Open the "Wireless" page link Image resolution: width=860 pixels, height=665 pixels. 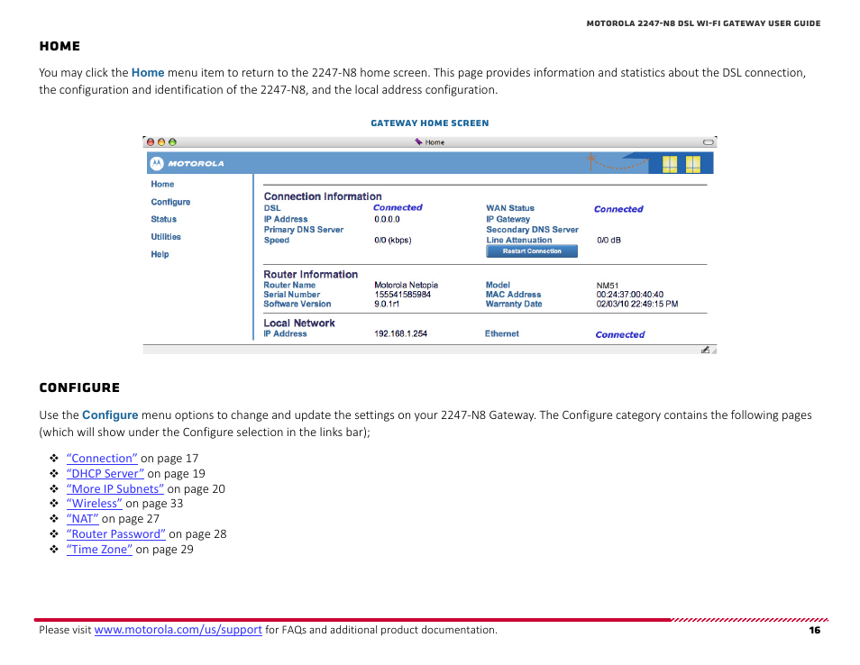pos(95,504)
